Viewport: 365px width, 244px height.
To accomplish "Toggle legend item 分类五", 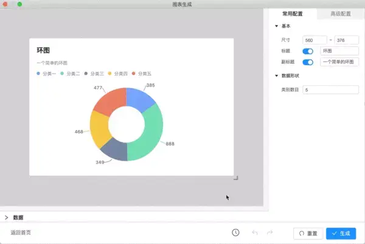I will click(x=141, y=74).
